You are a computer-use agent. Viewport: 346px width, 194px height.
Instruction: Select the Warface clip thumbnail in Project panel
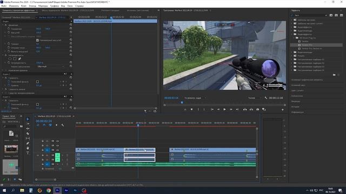point(11,149)
